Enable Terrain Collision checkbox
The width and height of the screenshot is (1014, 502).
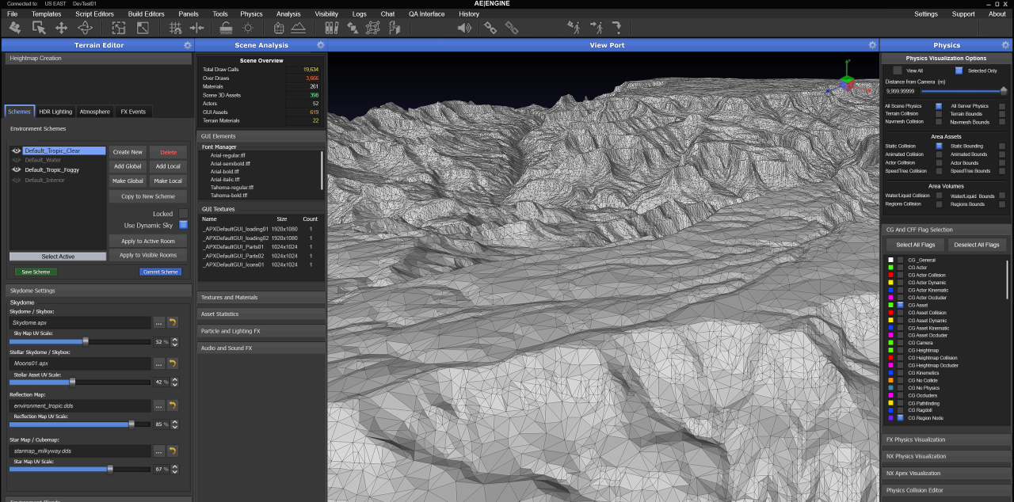pyautogui.click(x=939, y=114)
